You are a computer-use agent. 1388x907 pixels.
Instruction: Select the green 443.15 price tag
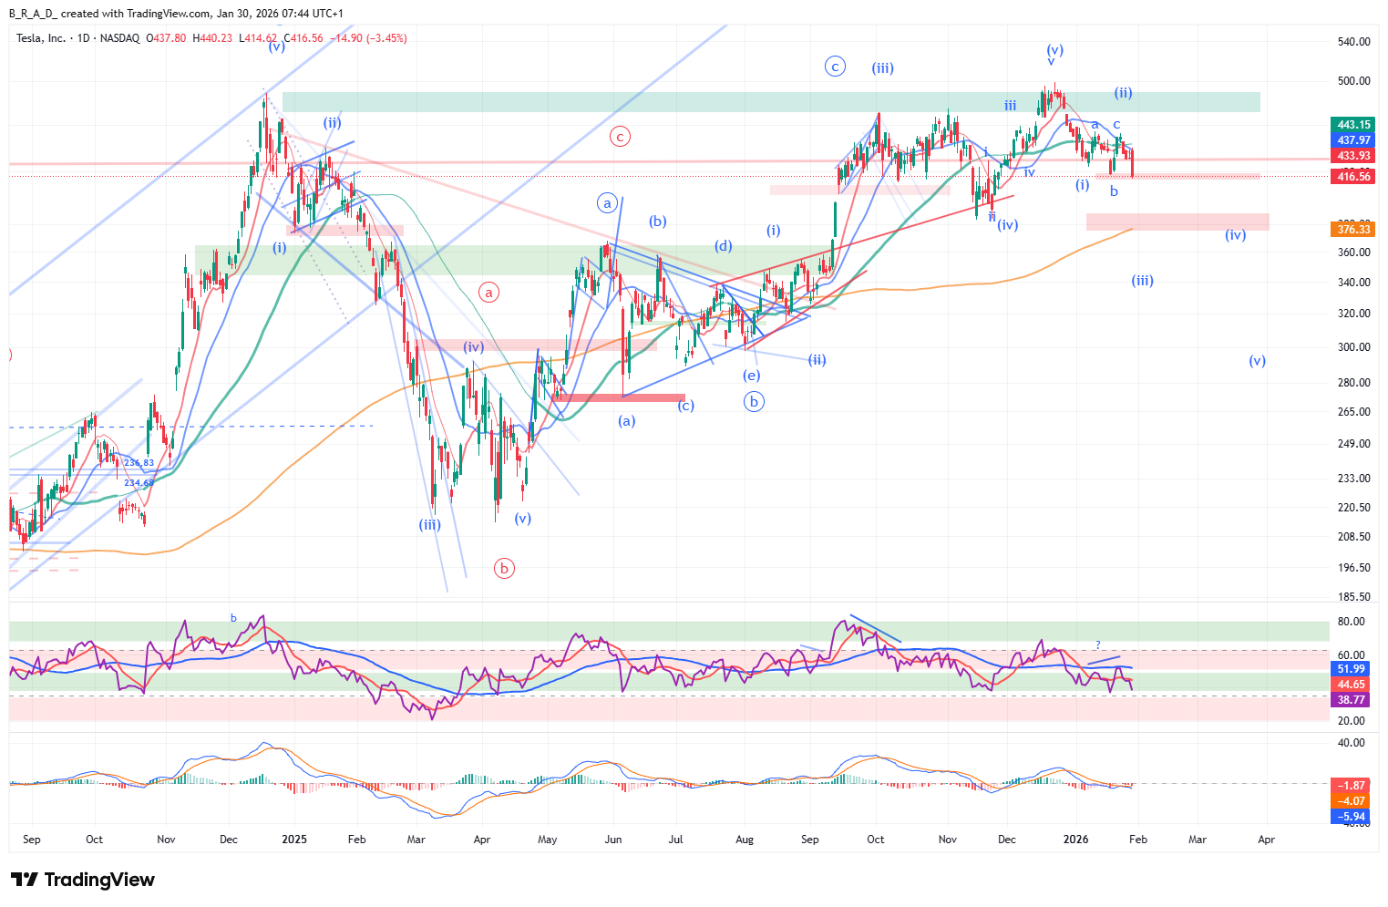pos(1353,125)
